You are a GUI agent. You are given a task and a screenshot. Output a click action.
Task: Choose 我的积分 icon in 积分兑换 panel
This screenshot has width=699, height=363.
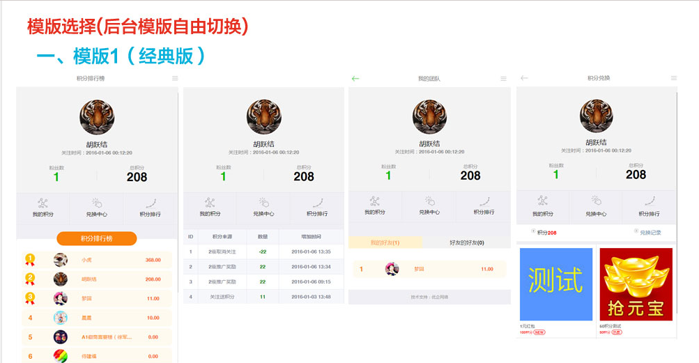coord(542,200)
